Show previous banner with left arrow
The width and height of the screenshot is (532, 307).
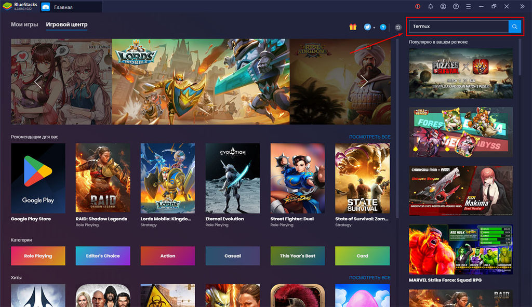[x=38, y=82]
